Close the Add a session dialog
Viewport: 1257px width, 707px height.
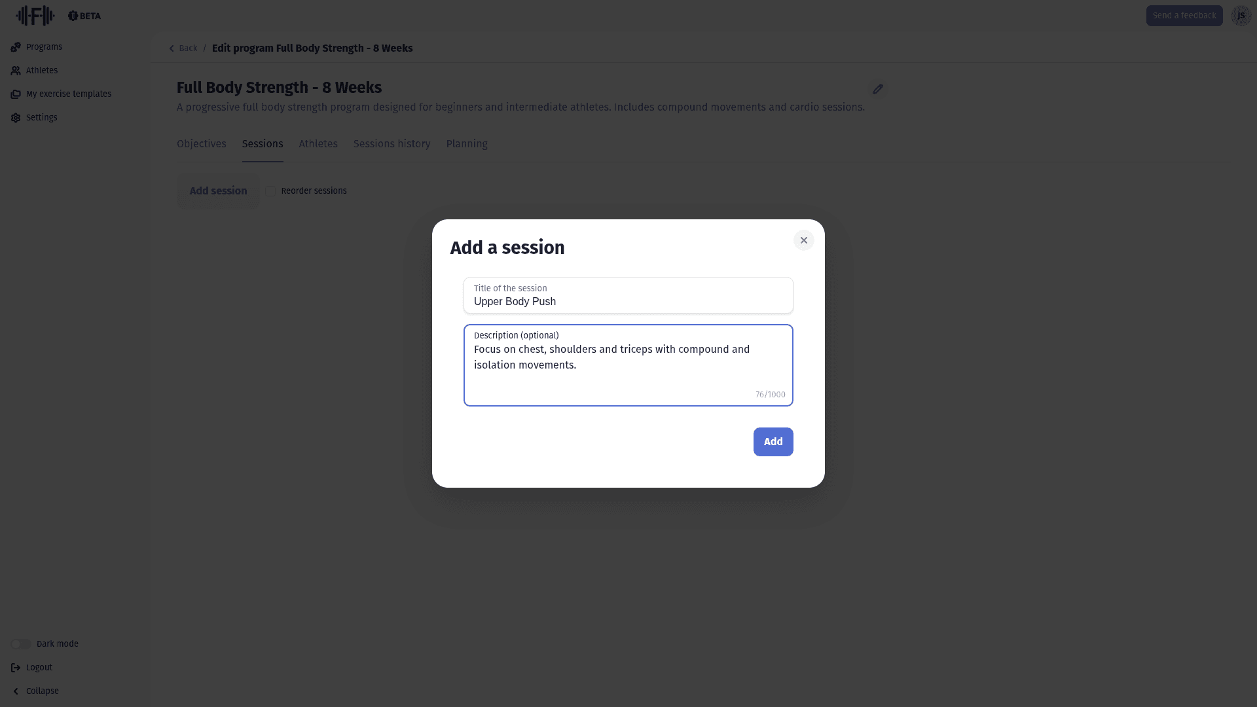804,240
